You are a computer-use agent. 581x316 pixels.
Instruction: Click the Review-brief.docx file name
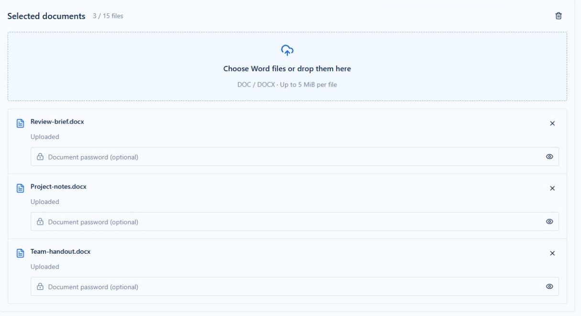pos(57,122)
